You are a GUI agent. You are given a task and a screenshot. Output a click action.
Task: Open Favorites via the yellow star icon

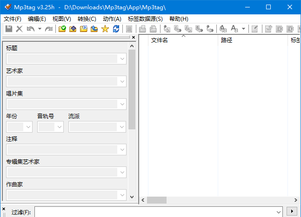[105, 29]
